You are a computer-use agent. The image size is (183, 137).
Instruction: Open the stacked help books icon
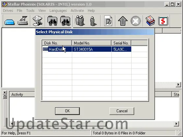(150, 21)
